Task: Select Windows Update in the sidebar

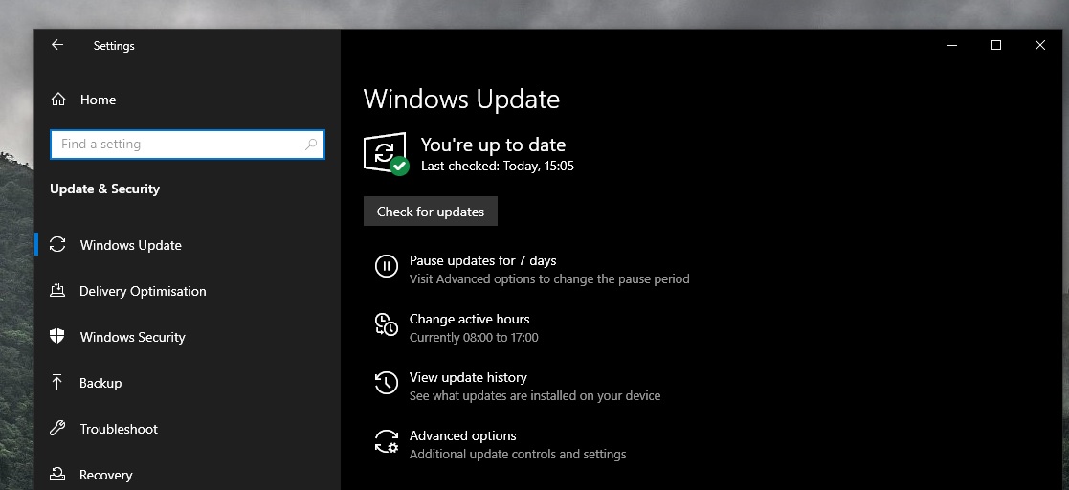Action: coord(131,245)
